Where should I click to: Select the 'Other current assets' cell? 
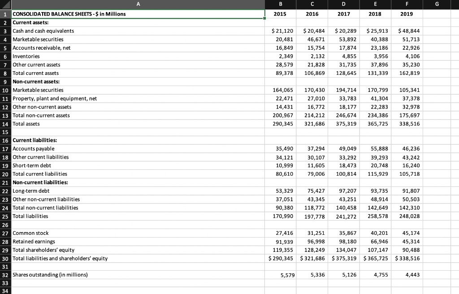[138, 65]
